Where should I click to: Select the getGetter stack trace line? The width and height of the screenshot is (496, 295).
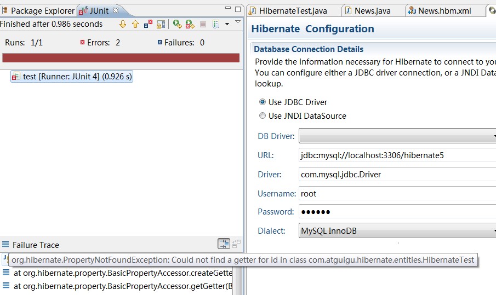pyautogui.click(x=123, y=286)
